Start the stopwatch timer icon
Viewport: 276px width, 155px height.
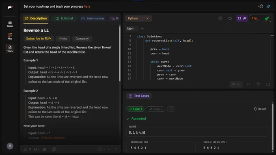[x=261, y=6]
